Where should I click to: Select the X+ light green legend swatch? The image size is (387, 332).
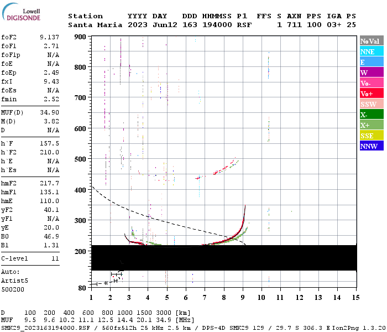coord(372,125)
